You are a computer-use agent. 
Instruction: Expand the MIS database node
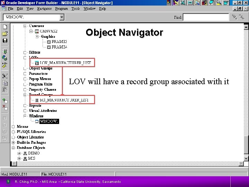click(19, 159)
